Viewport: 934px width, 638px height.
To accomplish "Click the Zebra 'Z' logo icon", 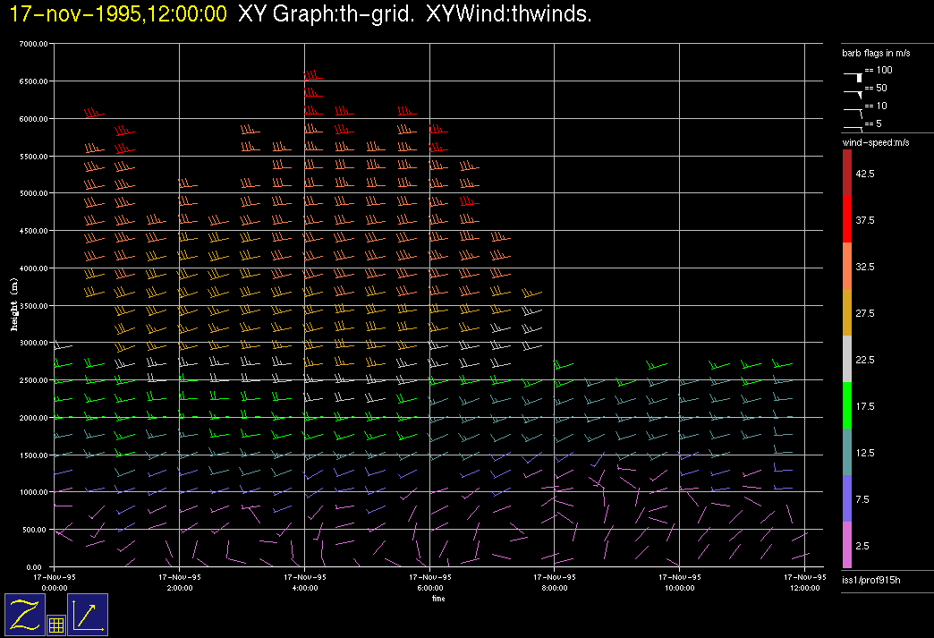I will pos(25,615).
